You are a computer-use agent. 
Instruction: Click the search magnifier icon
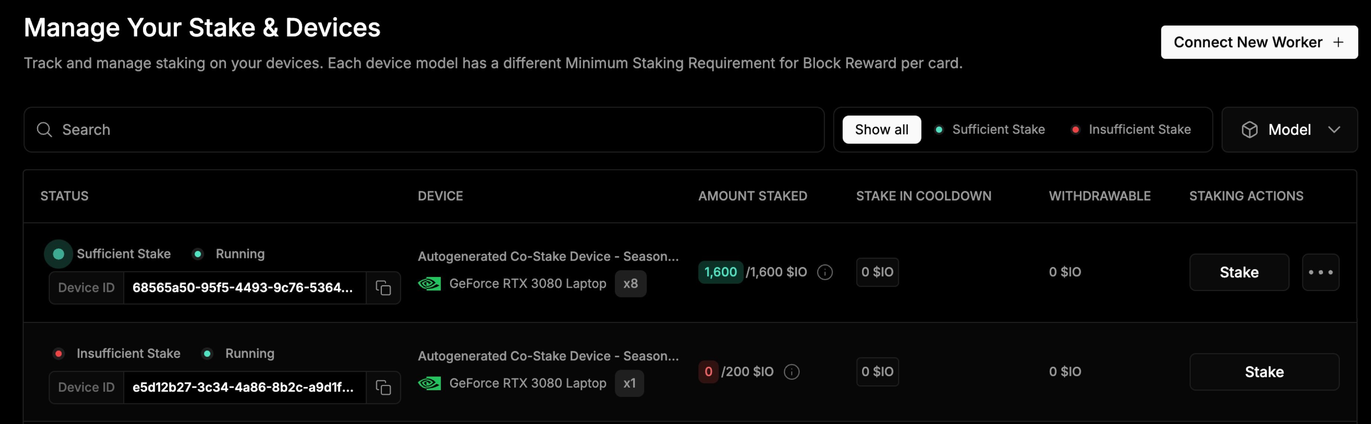point(44,130)
